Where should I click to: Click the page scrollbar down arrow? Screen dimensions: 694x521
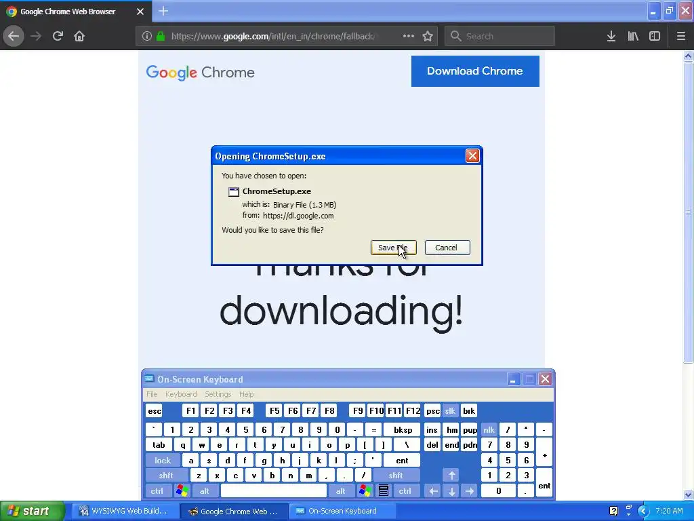[688, 495]
